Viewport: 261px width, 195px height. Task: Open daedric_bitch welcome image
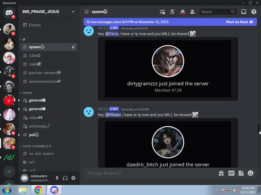click(x=168, y=144)
